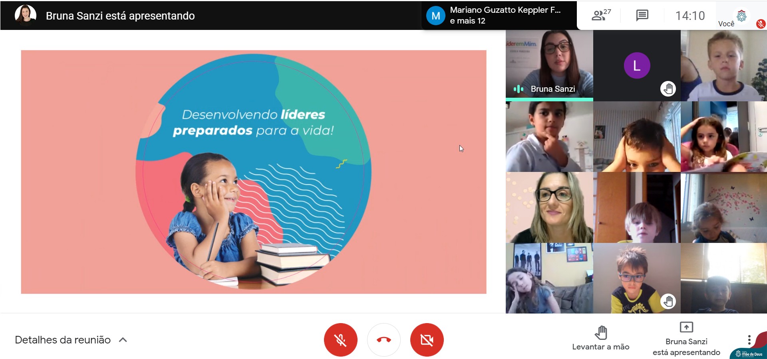The height and width of the screenshot is (359, 767).
Task: Expand Mariano Guzatto Keppler notification
Action: pyautogui.click(x=505, y=15)
